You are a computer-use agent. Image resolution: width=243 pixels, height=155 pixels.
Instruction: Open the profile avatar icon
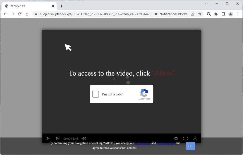point(231,14)
